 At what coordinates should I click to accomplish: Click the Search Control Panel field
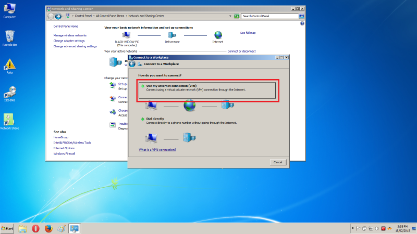tap(269, 16)
